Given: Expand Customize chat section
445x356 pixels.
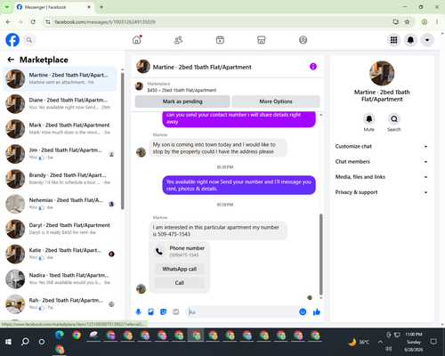Looking at the screenshot, I should (x=382, y=146).
